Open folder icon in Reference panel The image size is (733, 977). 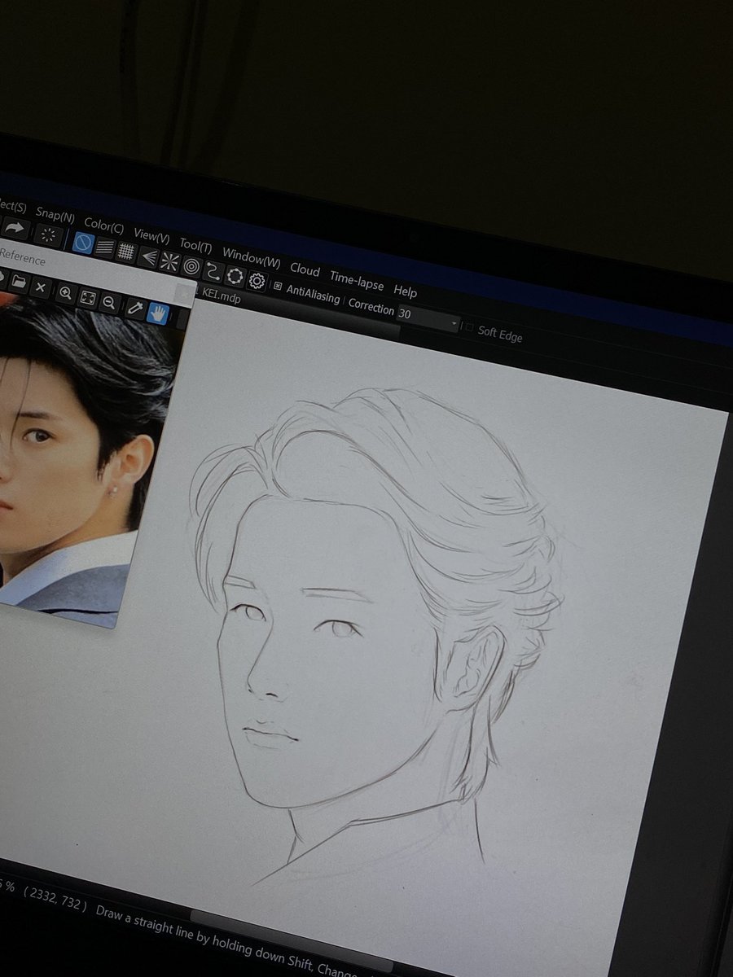pos(18,283)
